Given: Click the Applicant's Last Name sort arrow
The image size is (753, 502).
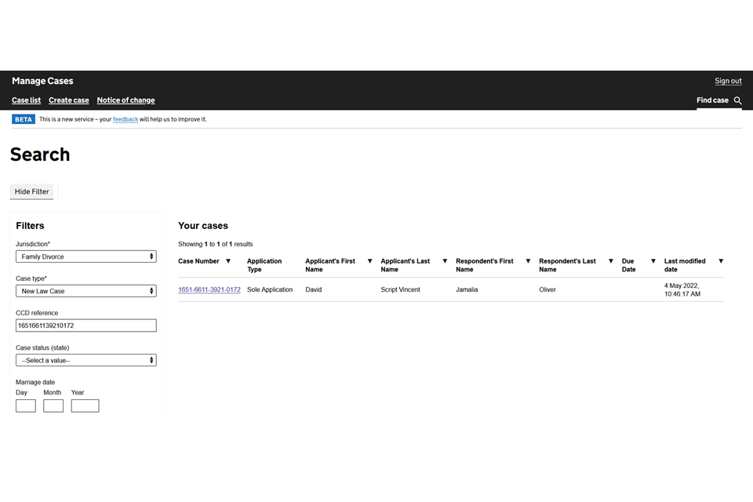Looking at the screenshot, I should coord(444,261).
